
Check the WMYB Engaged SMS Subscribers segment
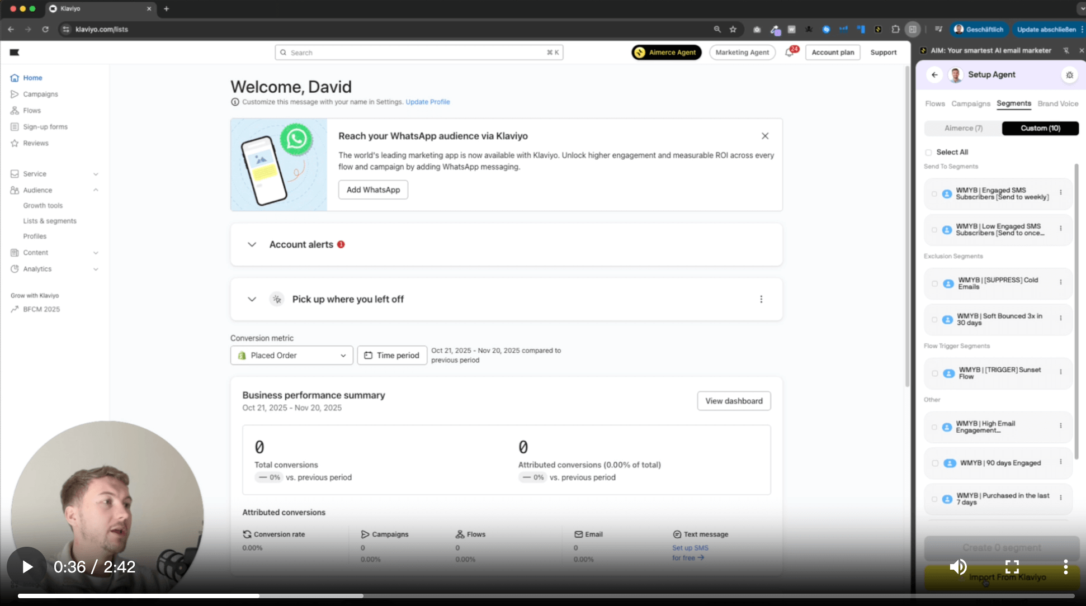pos(935,194)
